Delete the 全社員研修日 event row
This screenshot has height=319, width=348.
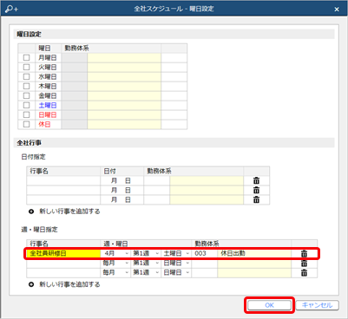(304, 254)
